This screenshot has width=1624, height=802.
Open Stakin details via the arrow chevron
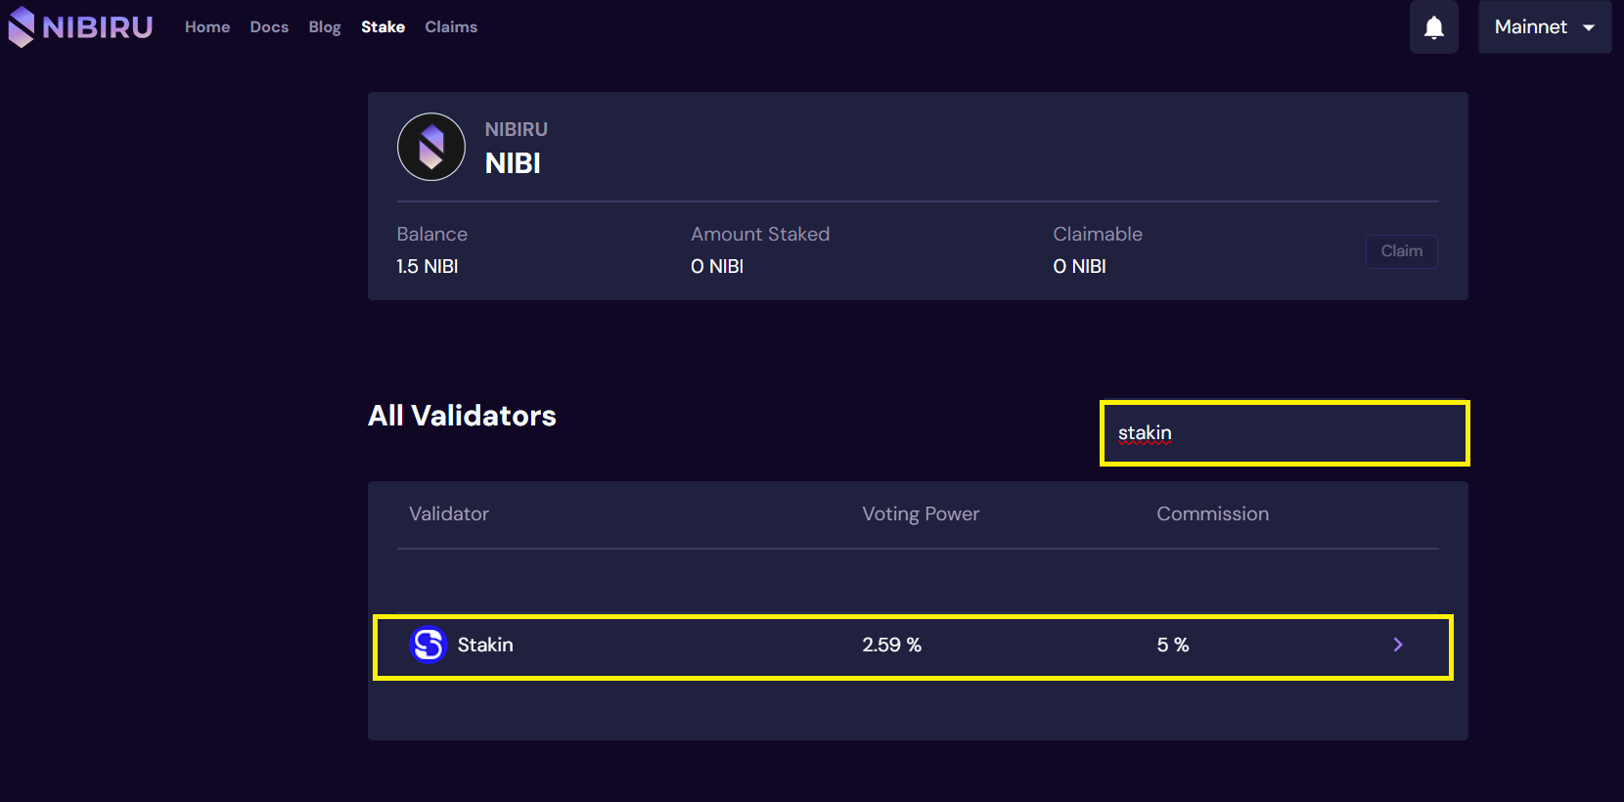(x=1398, y=645)
